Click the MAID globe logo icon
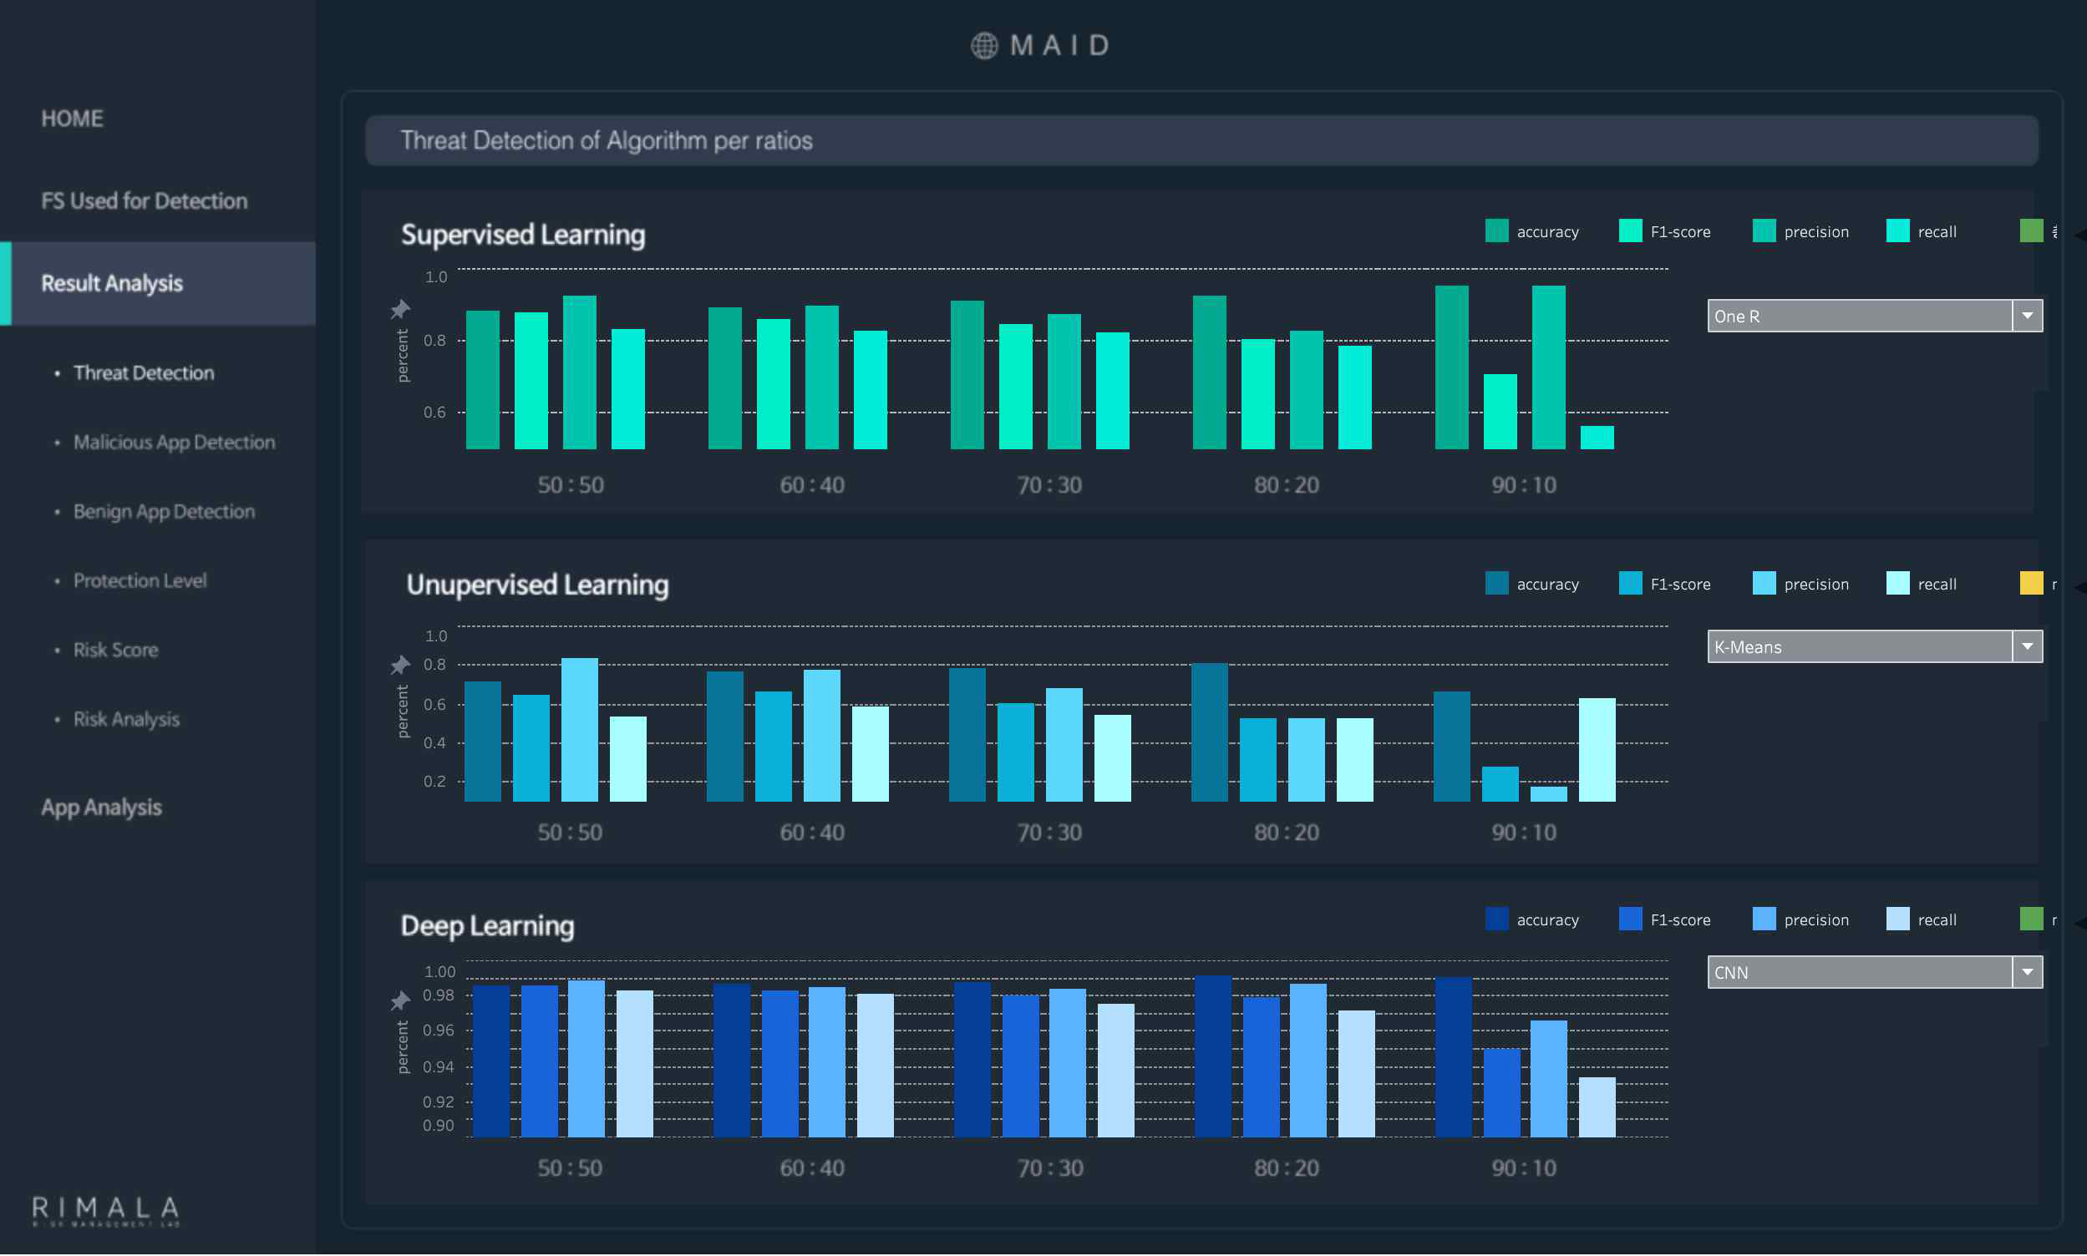The width and height of the screenshot is (2087, 1256). (984, 46)
